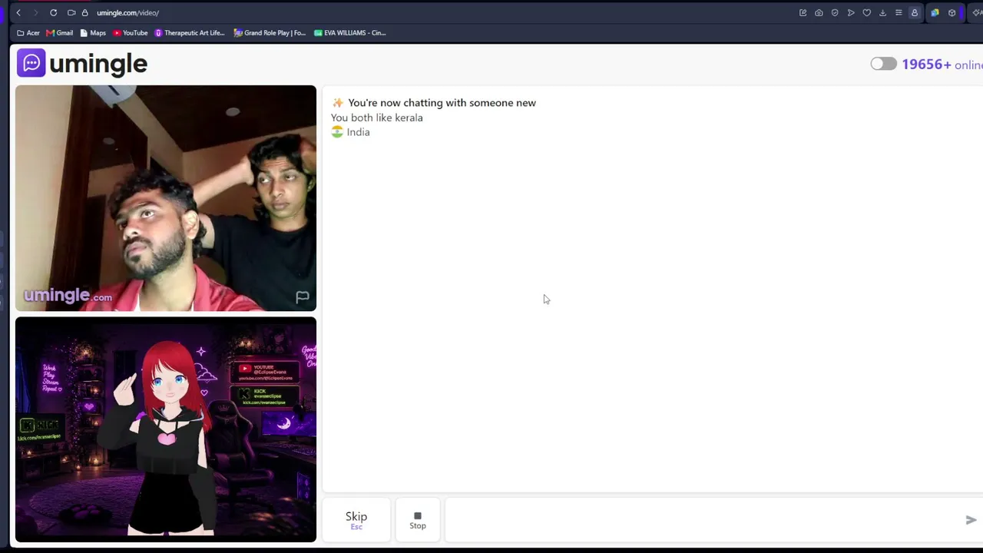
Task: Stop the current chat
Action: (418, 520)
